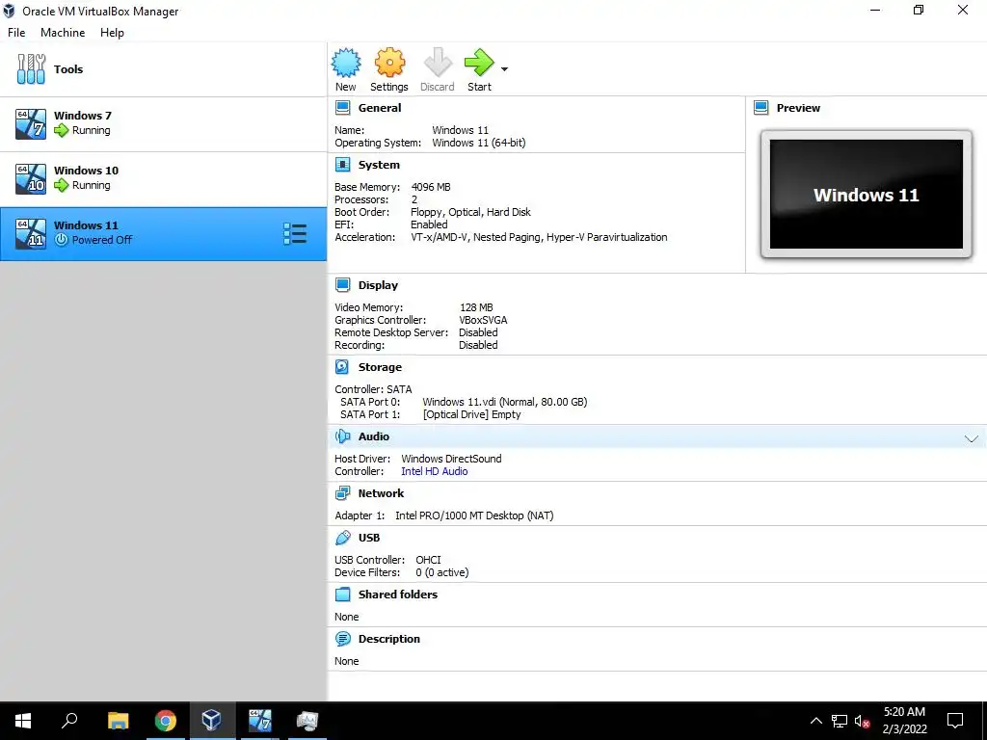Open the Help menu

coord(112,33)
